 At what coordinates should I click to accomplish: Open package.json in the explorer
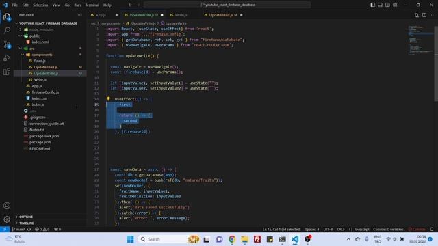pos(40,142)
